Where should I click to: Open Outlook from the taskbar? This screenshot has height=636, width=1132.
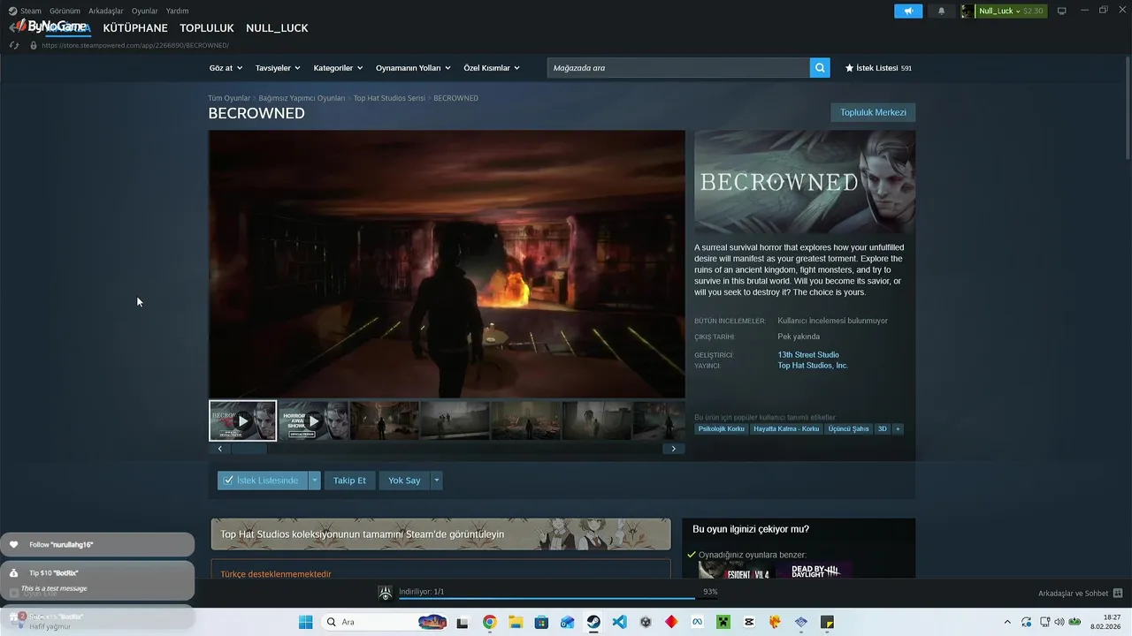(x=567, y=622)
